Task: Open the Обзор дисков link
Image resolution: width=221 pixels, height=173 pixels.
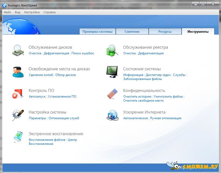Action: [x=66, y=75]
